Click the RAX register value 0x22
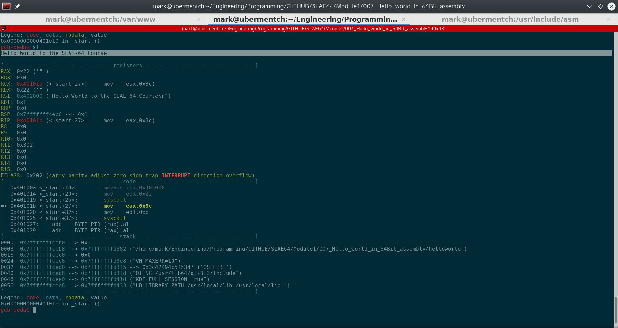The height and width of the screenshot is (328, 618). [23, 72]
